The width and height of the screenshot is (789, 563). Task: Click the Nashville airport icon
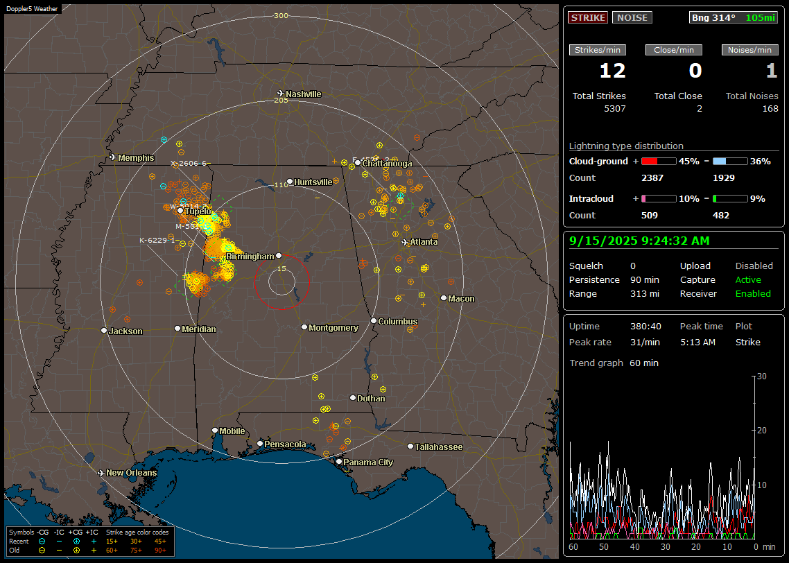280,94
